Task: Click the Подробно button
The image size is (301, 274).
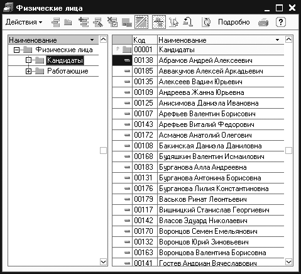Action: (234, 22)
